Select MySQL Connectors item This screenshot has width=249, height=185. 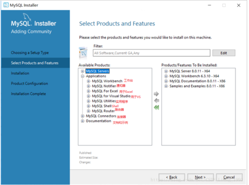pyautogui.click(x=101, y=116)
